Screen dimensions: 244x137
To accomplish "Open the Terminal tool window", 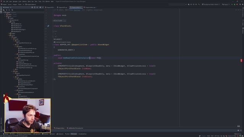I will [45, 134].
